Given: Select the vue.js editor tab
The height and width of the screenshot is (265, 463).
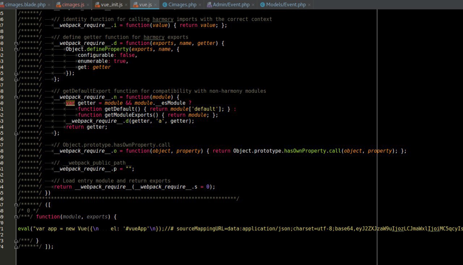Looking at the screenshot, I should coord(145,5).
